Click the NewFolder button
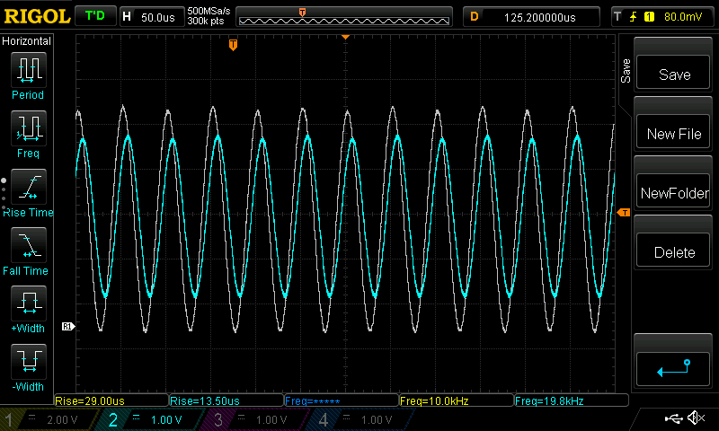This screenshot has width=719, height=431. click(673, 193)
